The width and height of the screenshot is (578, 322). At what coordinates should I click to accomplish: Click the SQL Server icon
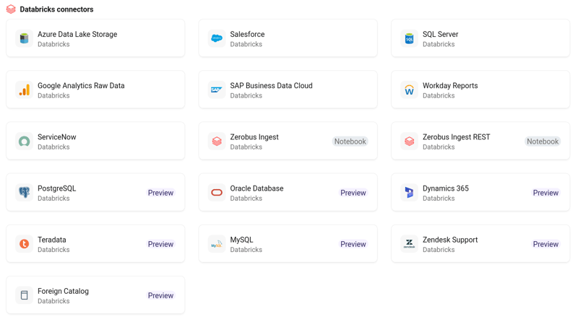coord(409,39)
